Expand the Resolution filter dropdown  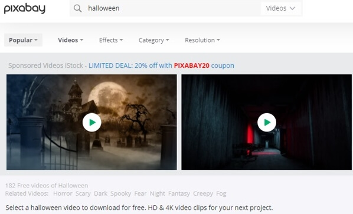(x=202, y=40)
